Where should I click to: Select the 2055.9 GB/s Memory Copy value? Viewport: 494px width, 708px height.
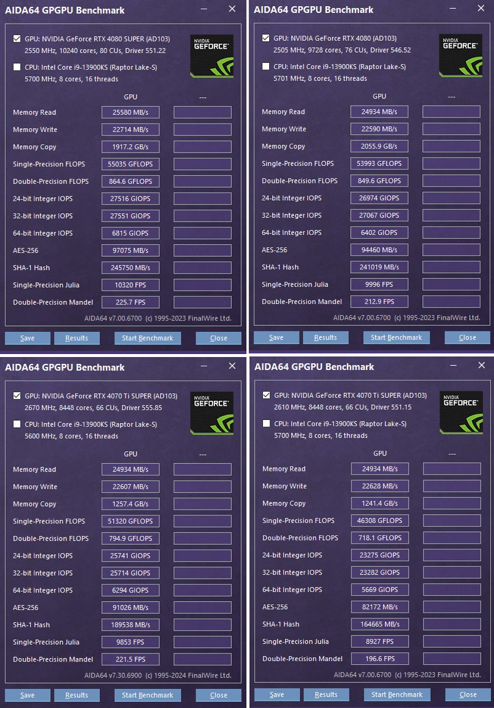coord(379,146)
